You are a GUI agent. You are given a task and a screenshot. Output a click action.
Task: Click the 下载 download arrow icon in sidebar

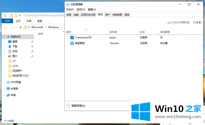tap(10, 46)
